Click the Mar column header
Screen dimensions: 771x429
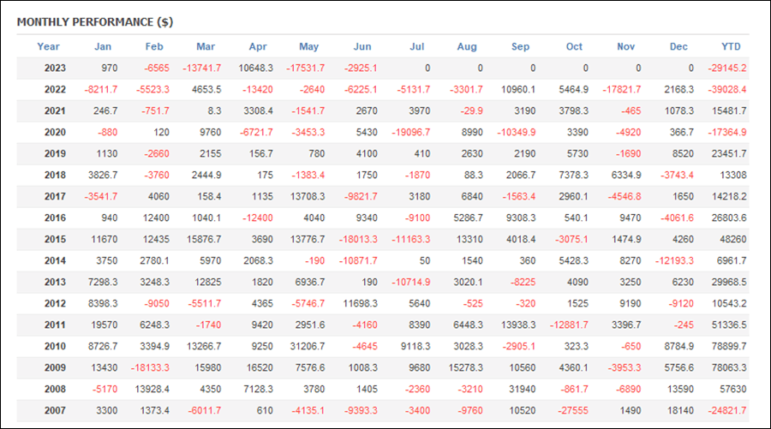pyautogui.click(x=206, y=47)
